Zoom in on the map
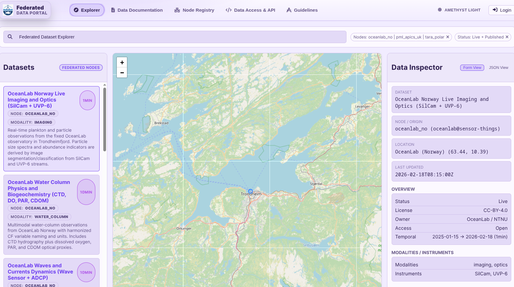This screenshot has height=287, width=514. coord(122,62)
